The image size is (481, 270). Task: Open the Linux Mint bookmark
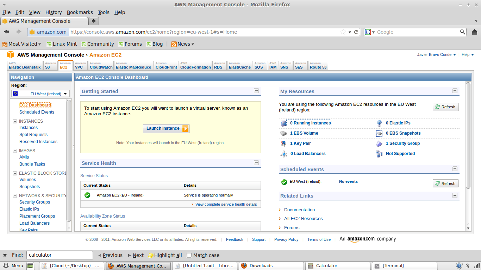click(62, 44)
